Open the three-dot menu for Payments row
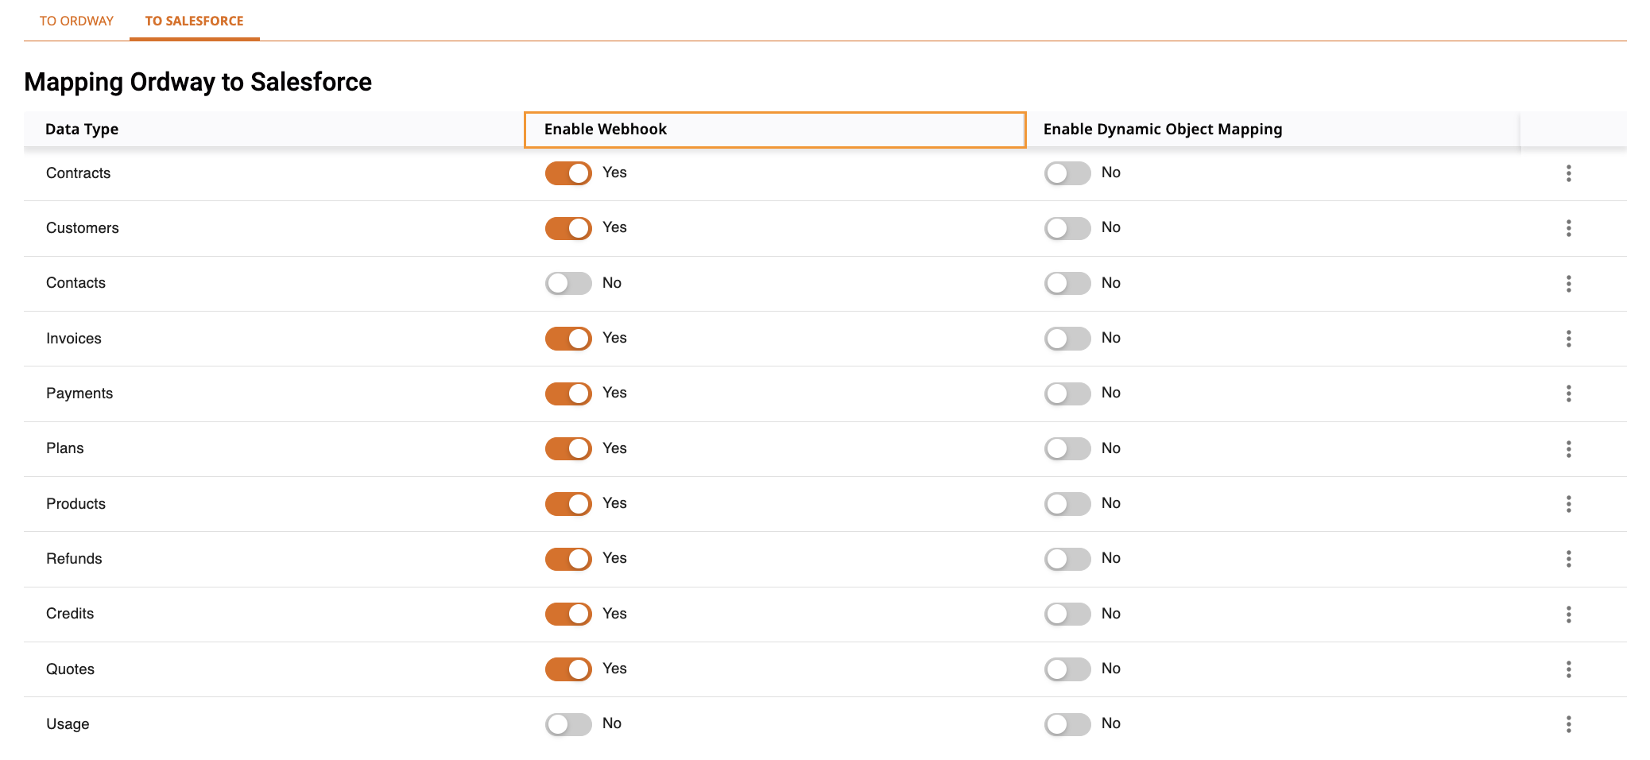Image resolution: width=1650 pixels, height=760 pixels. (x=1568, y=394)
